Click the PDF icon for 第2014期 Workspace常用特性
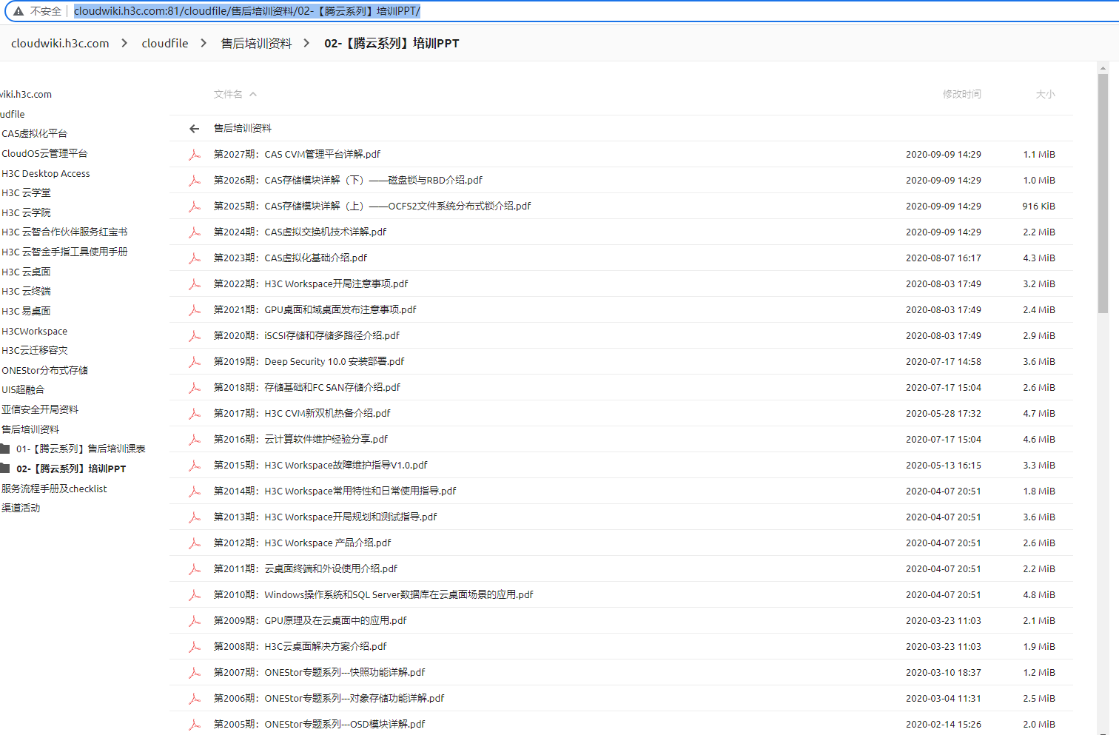1119x735 pixels. coord(195,491)
